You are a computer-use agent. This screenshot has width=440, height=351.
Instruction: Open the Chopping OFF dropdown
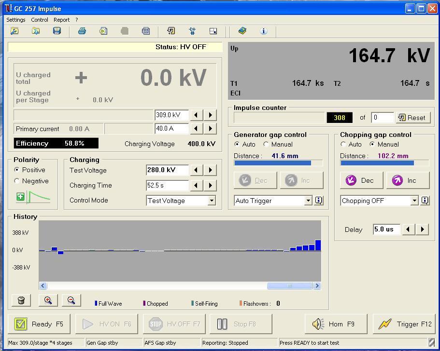pyautogui.click(x=414, y=201)
